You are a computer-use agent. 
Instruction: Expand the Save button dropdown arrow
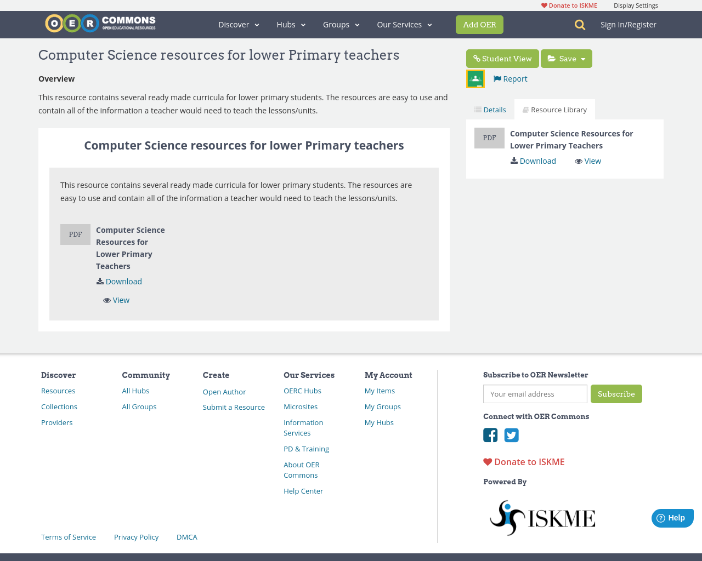583,58
